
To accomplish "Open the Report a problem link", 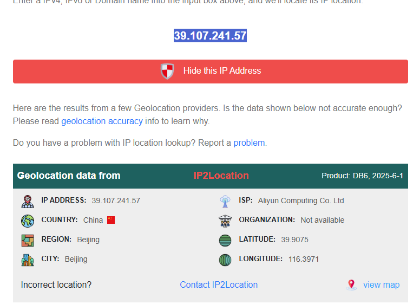I will tap(249, 143).
